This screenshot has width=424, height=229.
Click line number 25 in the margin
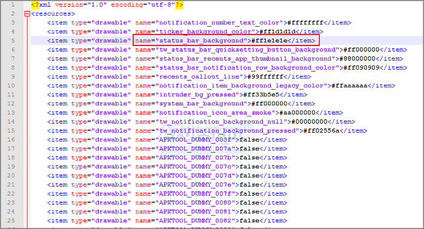(x=11, y=221)
